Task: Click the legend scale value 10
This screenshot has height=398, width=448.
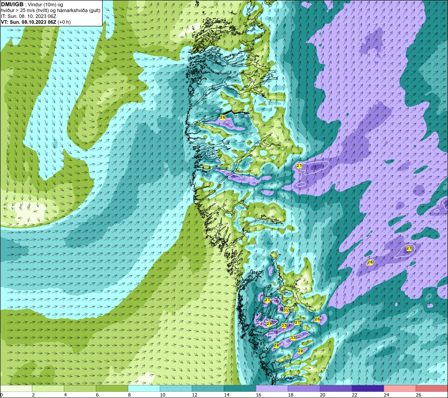Action: [x=163, y=395]
